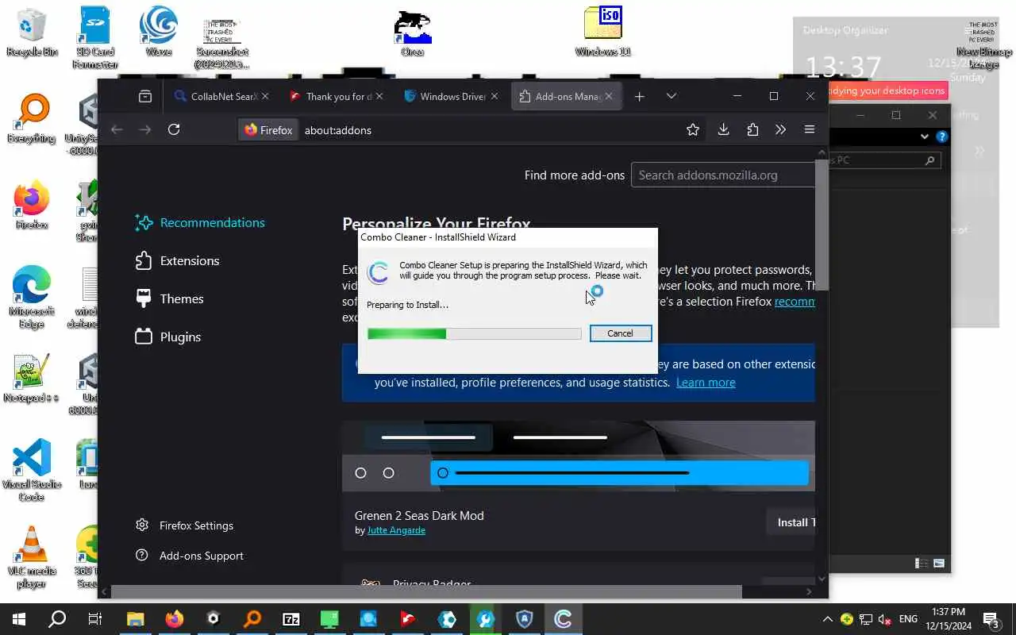Reload the current page
This screenshot has height=635, width=1016.
(174, 129)
